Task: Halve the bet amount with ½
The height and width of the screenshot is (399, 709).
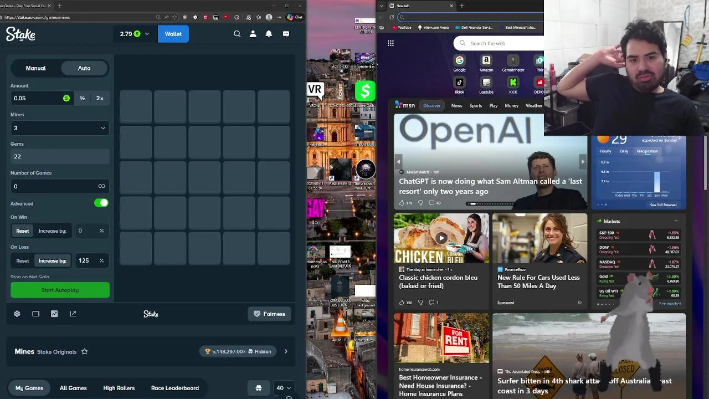Action: 82,98
